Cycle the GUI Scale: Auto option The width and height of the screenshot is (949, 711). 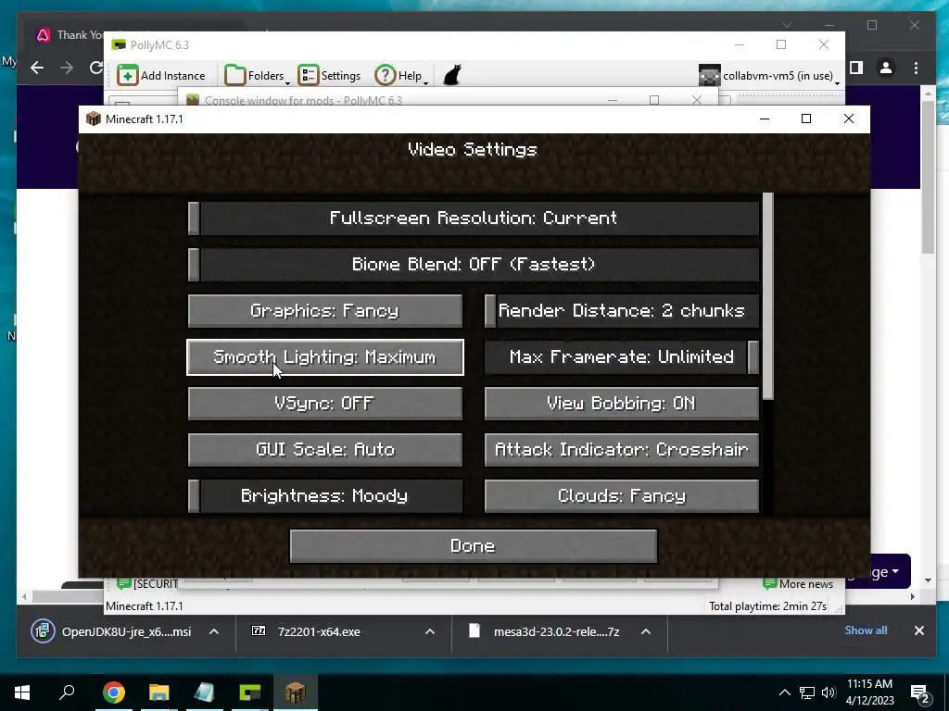click(325, 450)
